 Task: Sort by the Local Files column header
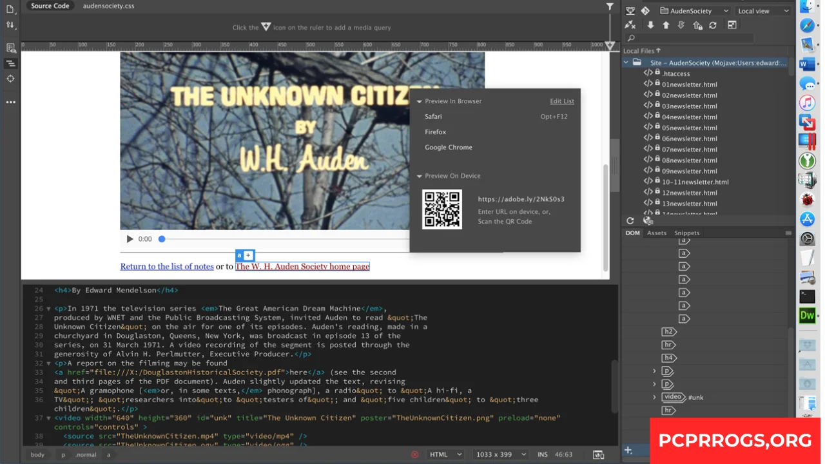pyautogui.click(x=642, y=51)
